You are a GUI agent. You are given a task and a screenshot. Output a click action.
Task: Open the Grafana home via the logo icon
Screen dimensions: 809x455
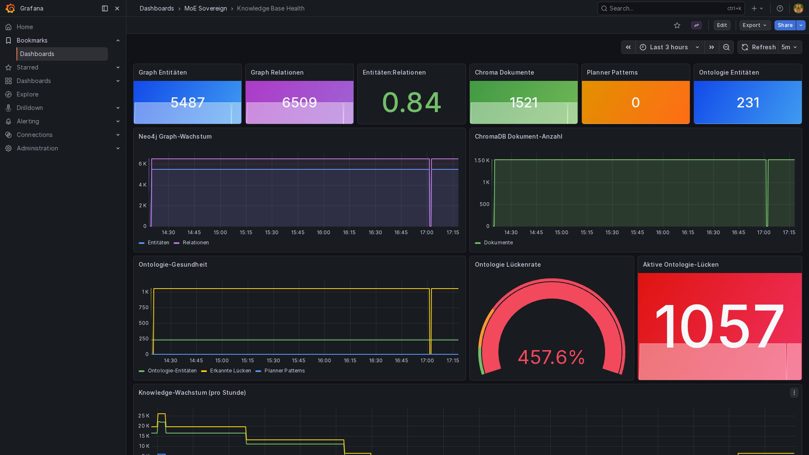click(x=10, y=8)
